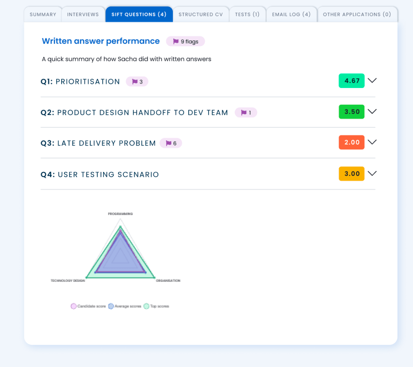Open the Q3 Late Delivery Problem details
This screenshot has width=413, height=367.
point(372,142)
